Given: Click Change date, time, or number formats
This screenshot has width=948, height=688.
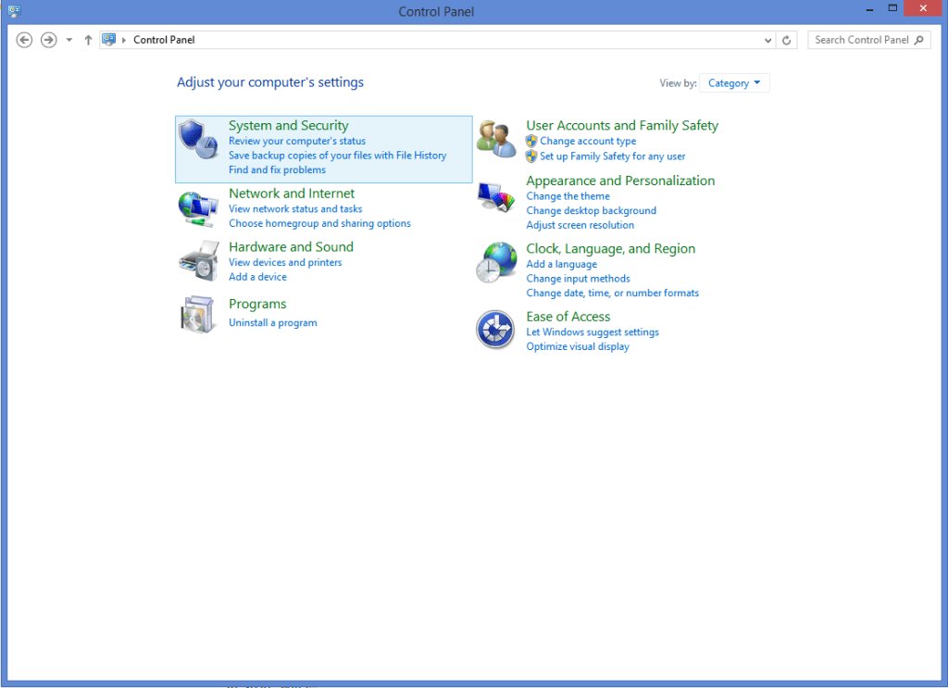Looking at the screenshot, I should (612, 294).
